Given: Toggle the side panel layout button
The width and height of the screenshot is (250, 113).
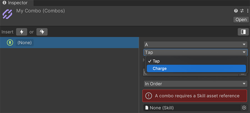Looking at the screenshot, I should pos(243,32).
